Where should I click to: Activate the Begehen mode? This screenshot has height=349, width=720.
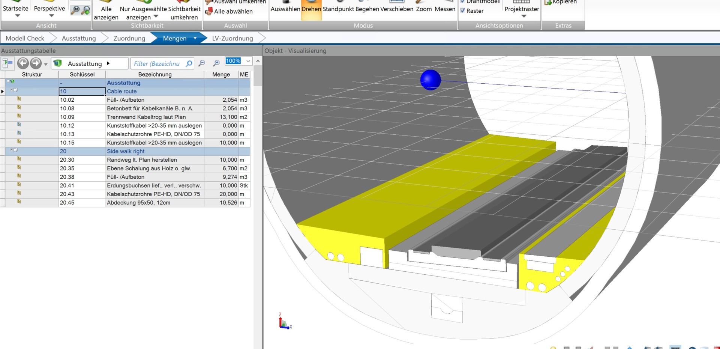click(x=367, y=9)
